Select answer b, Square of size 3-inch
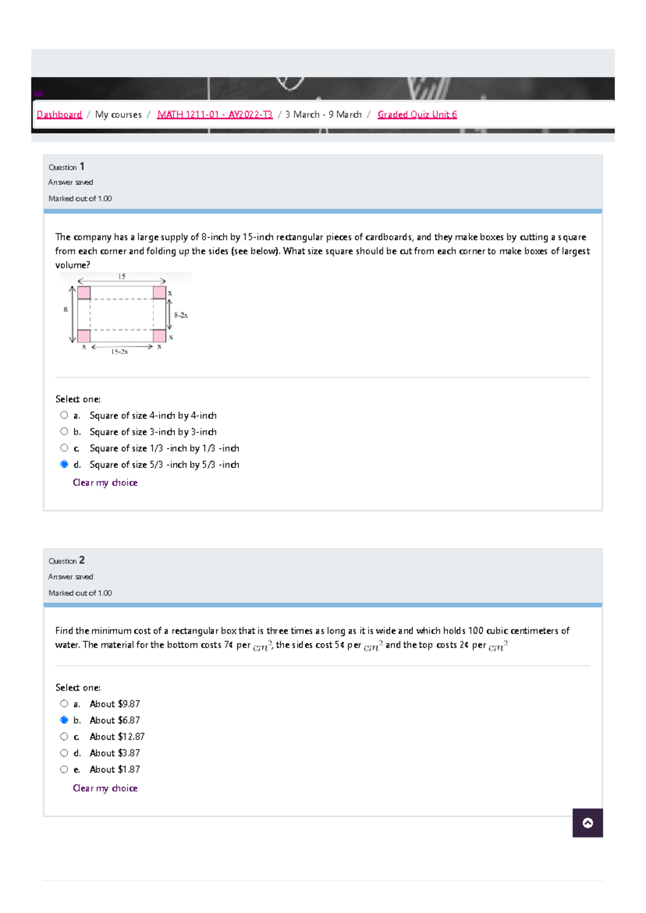This screenshot has height=913, width=646. click(65, 431)
